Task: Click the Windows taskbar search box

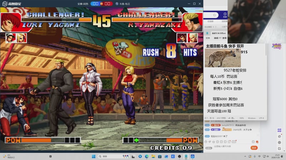Action: point(114,156)
